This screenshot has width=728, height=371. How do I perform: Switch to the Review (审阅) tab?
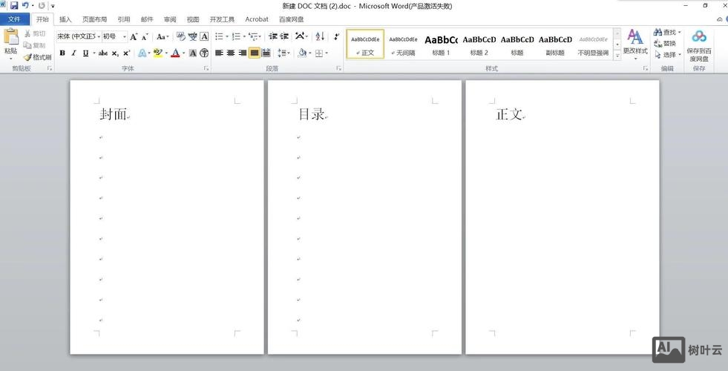[x=170, y=19]
